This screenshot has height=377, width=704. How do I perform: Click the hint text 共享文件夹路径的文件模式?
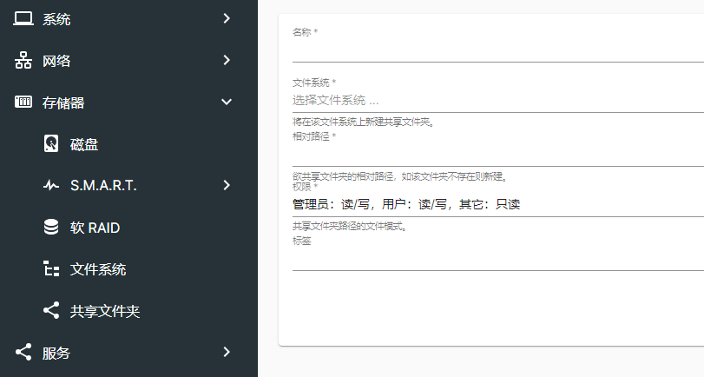[x=350, y=226]
